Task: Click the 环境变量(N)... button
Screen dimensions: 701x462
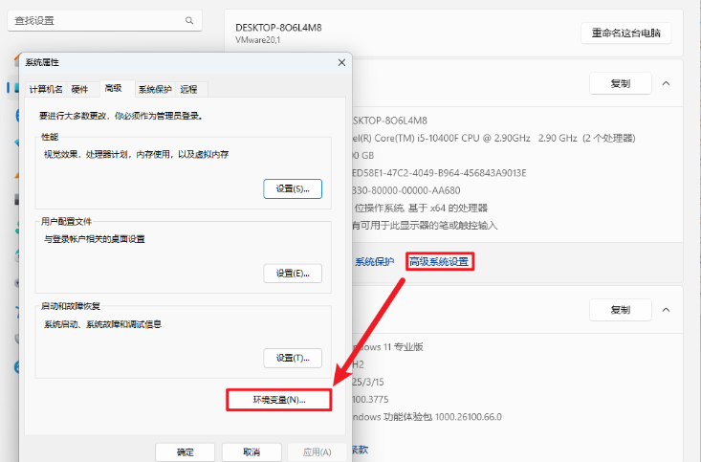Action: click(x=278, y=400)
